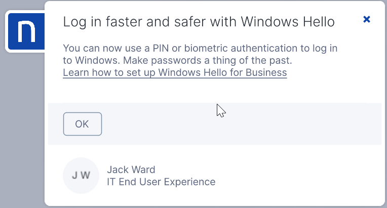
Task: Click the word 'Learn' starting the link
Action: (75, 73)
